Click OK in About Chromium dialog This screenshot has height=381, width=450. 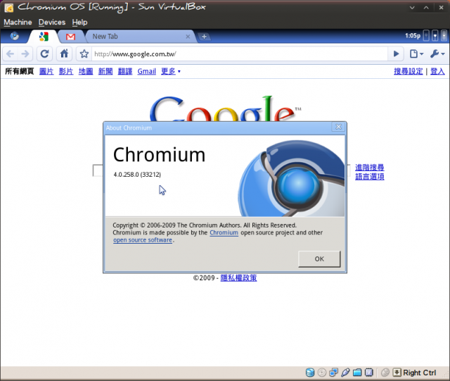click(x=319, y=258)
